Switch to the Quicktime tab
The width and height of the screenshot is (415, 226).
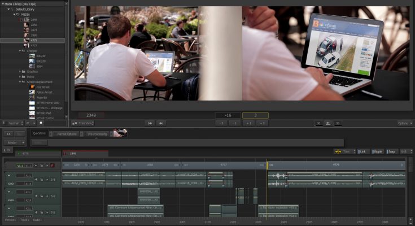click(40, 133)
